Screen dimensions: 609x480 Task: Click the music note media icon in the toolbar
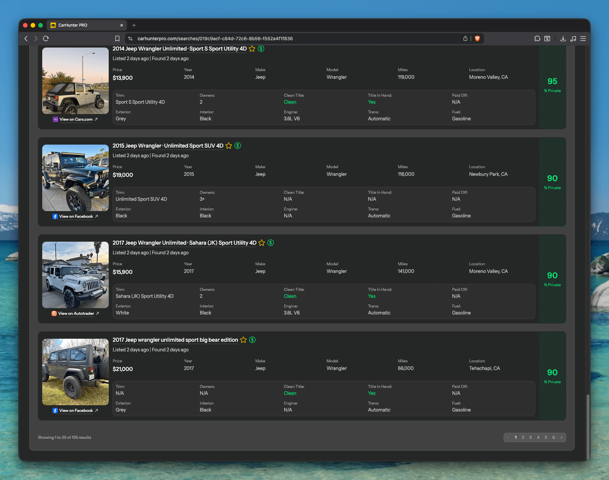tap(573, 39)
